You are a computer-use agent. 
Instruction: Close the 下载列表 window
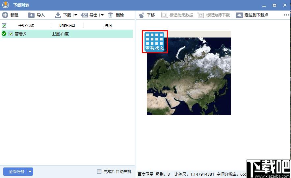[x=285, y=5]
